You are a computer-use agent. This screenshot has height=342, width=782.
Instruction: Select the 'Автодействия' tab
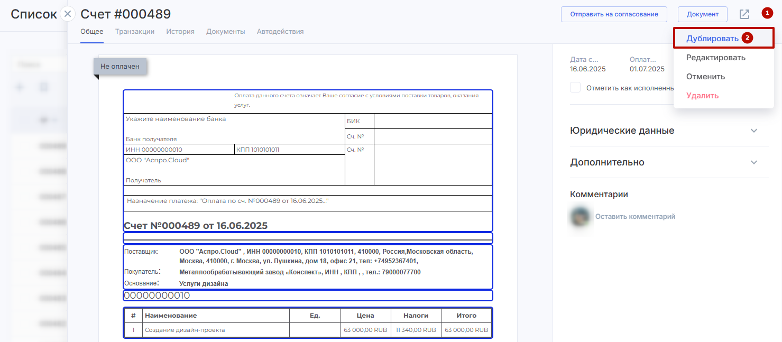(x=280, y=32)
